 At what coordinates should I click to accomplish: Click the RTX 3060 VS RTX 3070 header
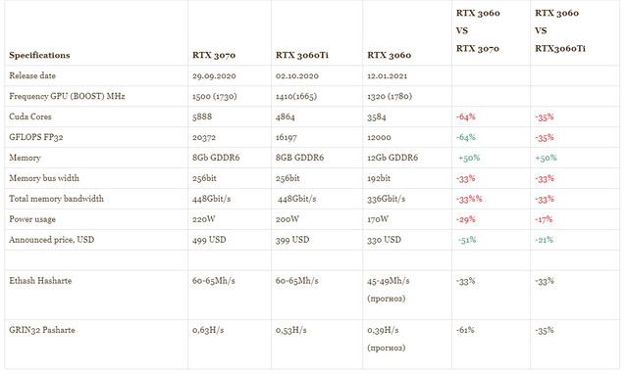tap(478, 30)
